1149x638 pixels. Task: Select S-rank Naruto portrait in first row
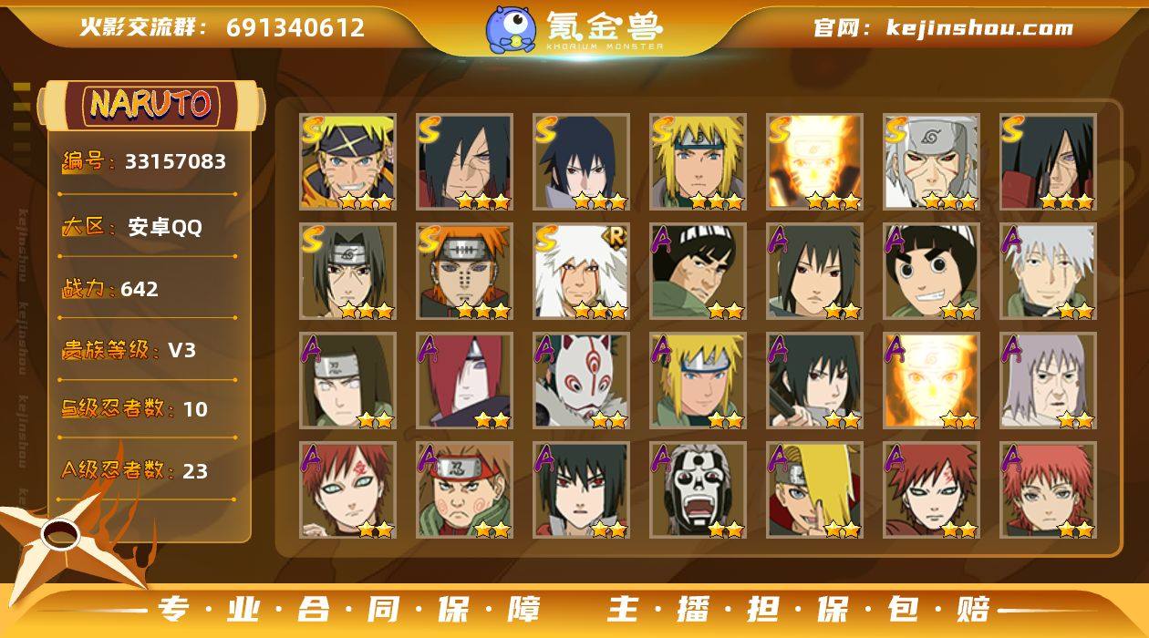[347, 162]
